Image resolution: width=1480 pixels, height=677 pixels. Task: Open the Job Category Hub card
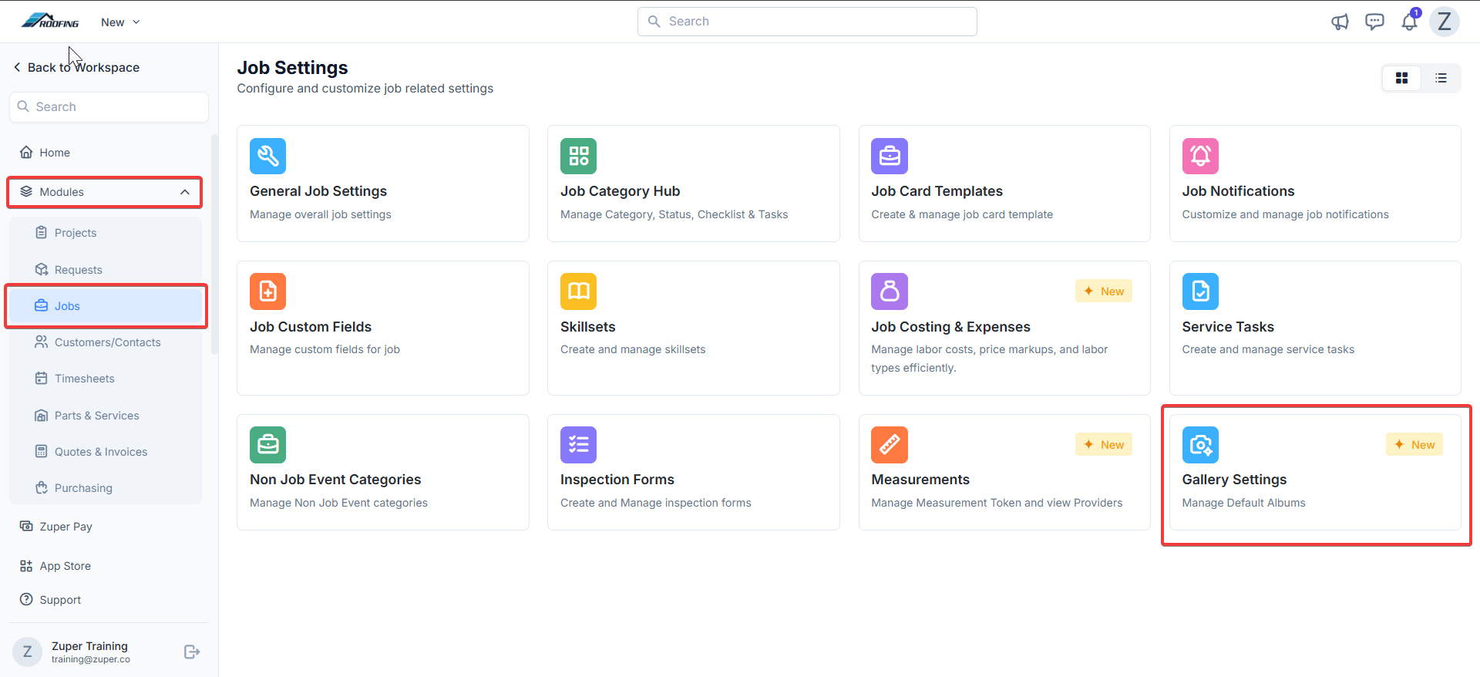click(x=693, y=184)
